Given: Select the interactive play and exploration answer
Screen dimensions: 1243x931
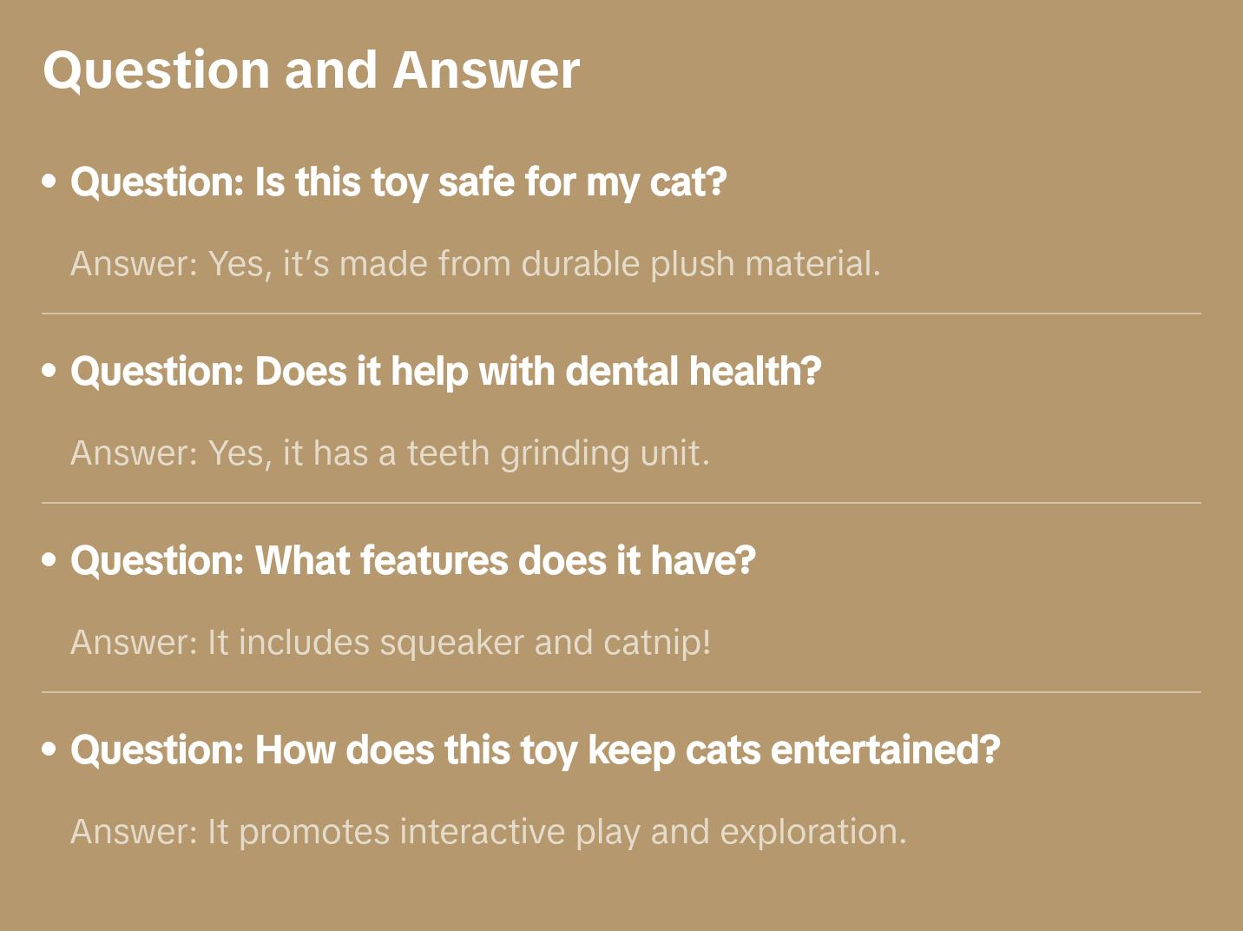Looking at the screenshot, I should click(488, 832).
